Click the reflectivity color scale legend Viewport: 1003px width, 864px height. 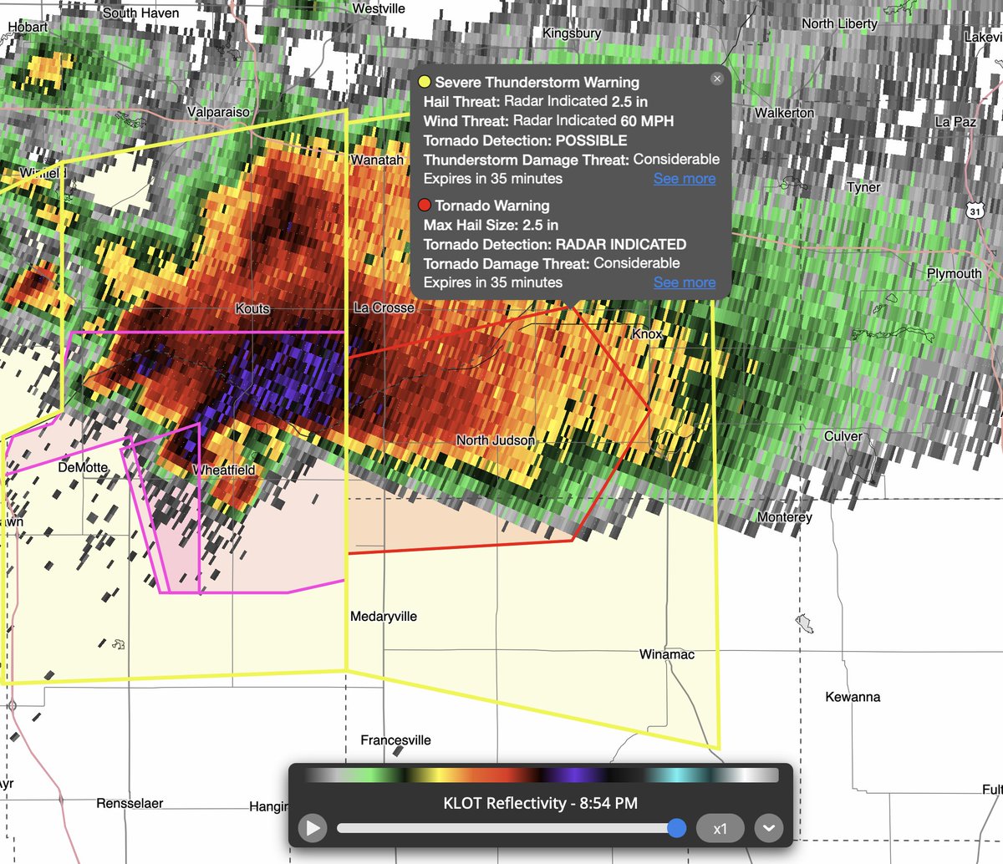(542, 776)
